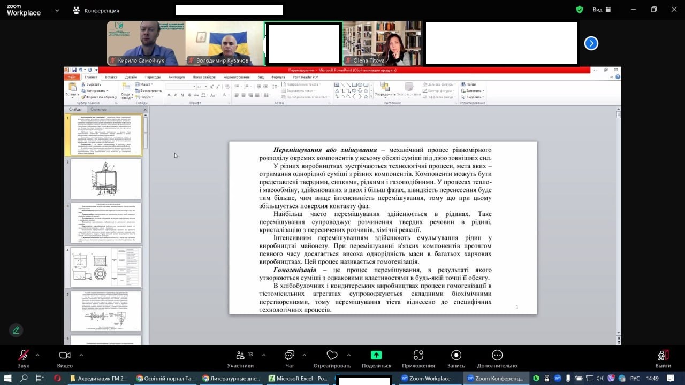Open Microsoft Excel from the taskbar
This screenshot has height=385, width=685.
coord(298,378)
